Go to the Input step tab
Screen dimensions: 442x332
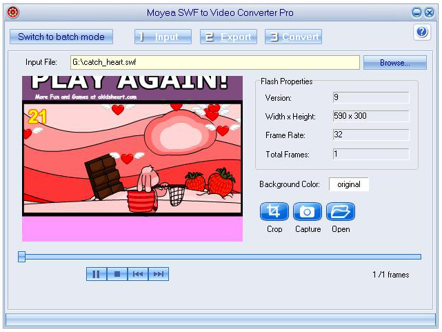163,37
